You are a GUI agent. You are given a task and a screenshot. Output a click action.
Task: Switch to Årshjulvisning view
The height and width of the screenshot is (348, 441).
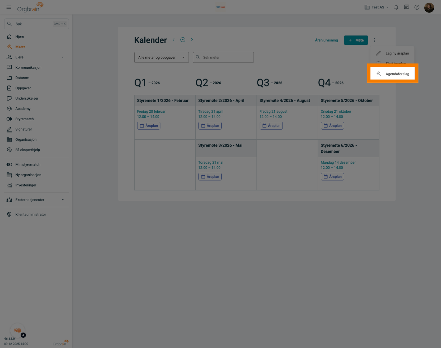(326, 40)
